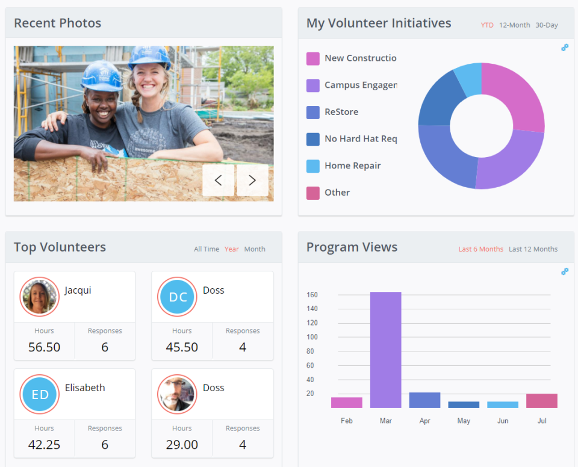
Task: Select Jacqui's profile avatar
Action: coord(40,297)
